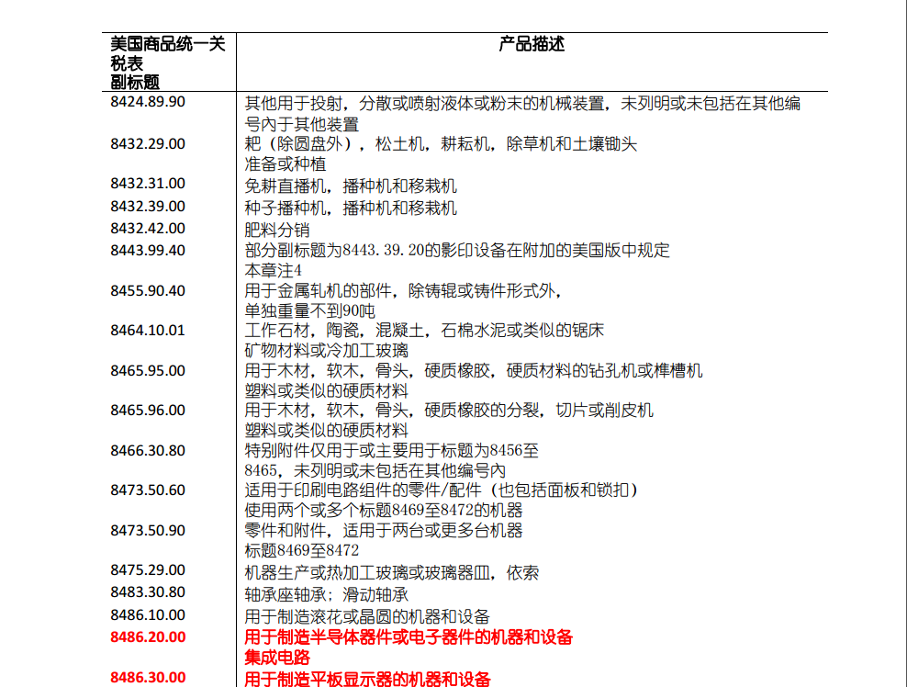Click the code 8473.50.90
Screen dimensions: 907x687
pos(148,531)
